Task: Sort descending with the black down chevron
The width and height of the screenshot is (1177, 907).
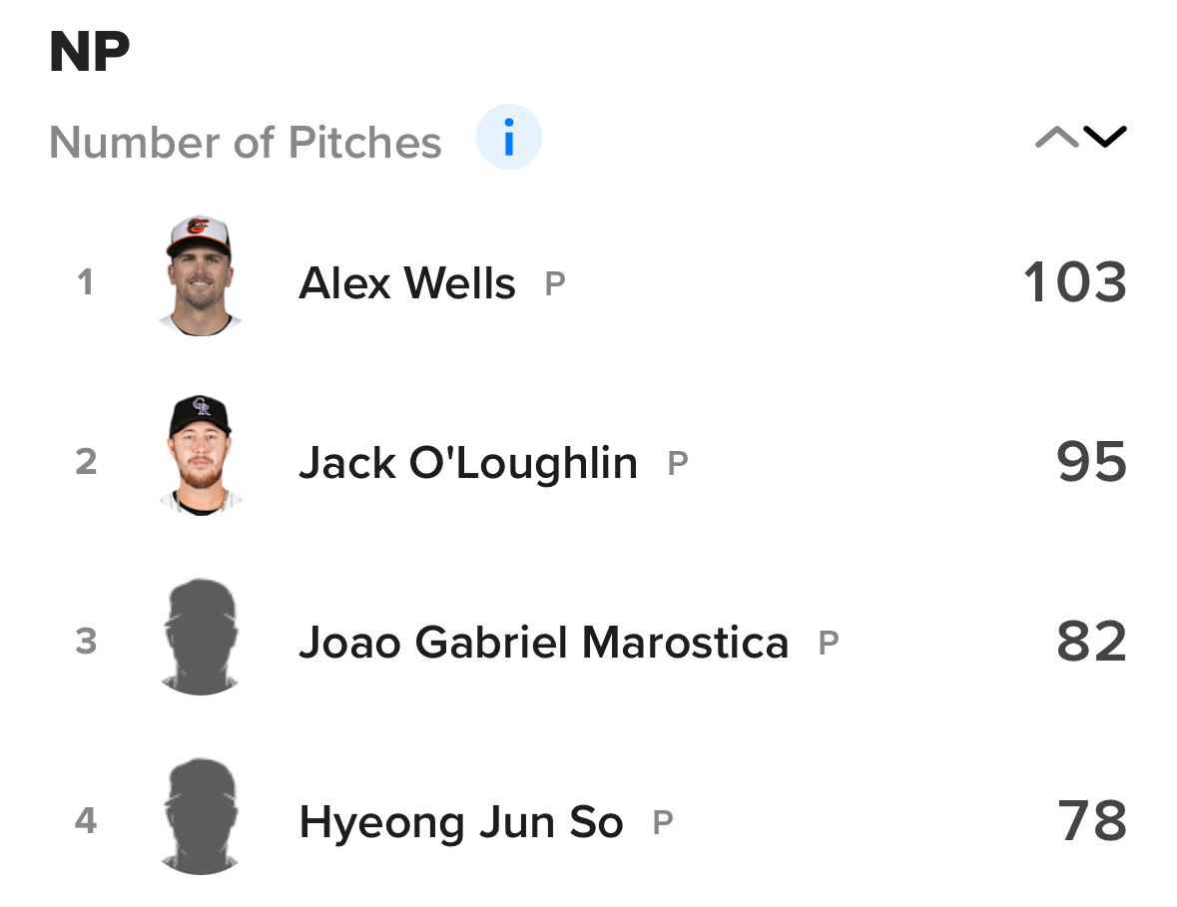Action: (x=1104, y=138)
